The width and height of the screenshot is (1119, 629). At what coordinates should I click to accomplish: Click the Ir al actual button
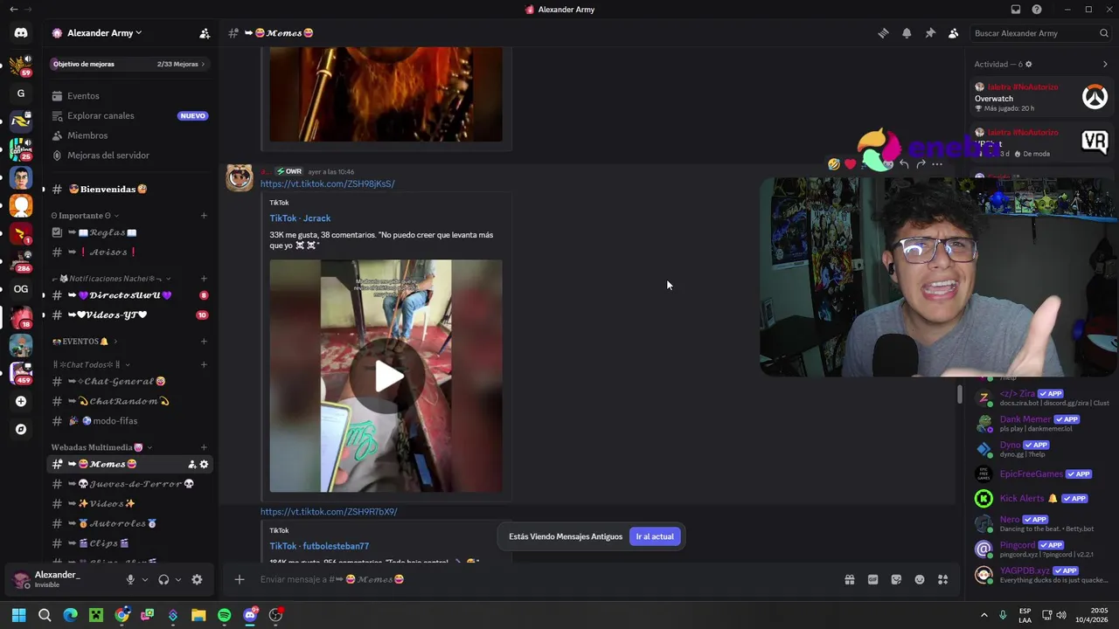click(x=655, y=536)
